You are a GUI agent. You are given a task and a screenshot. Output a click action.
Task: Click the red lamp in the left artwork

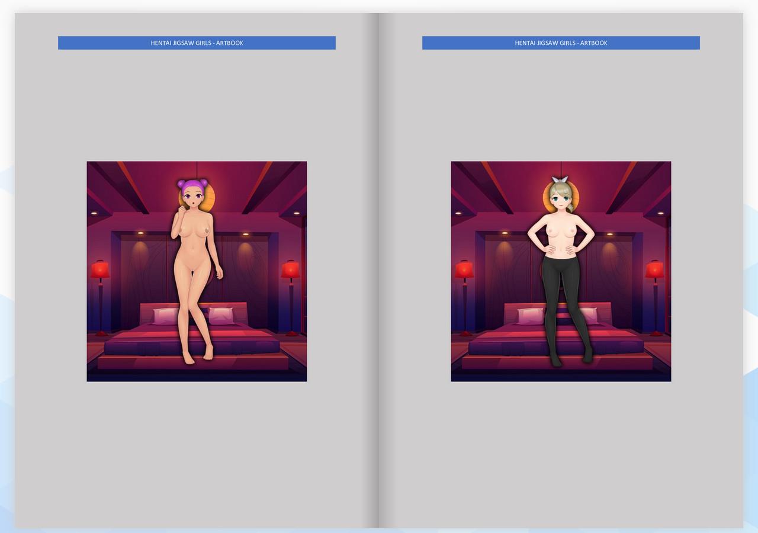pos(101,269)
